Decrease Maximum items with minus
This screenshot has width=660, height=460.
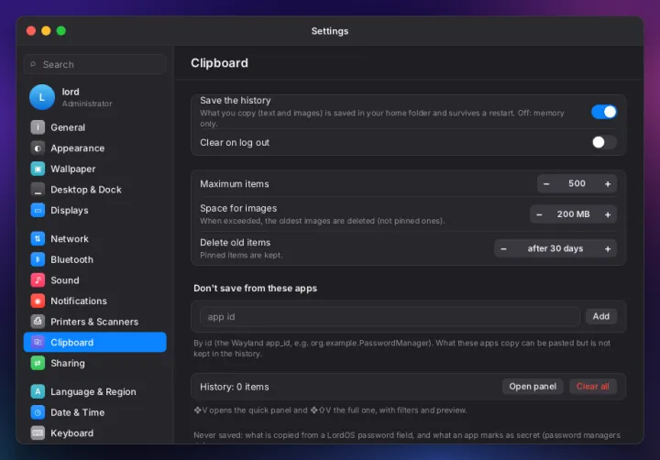point(546,184)
